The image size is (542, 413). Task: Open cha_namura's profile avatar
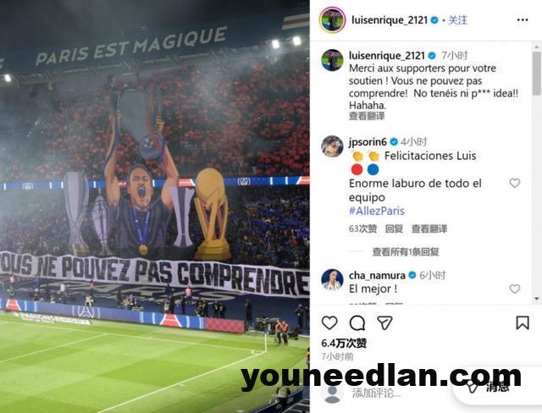coord(332,280)
